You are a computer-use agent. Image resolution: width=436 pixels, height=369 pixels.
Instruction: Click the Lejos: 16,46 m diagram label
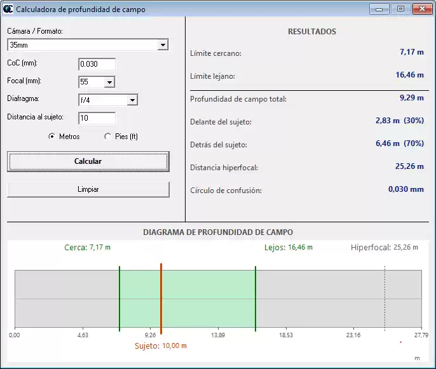coord(289,247)
